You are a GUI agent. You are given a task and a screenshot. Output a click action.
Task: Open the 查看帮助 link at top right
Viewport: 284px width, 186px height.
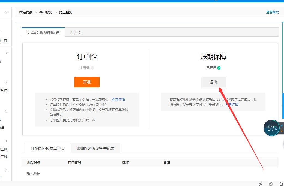[272, 12]
